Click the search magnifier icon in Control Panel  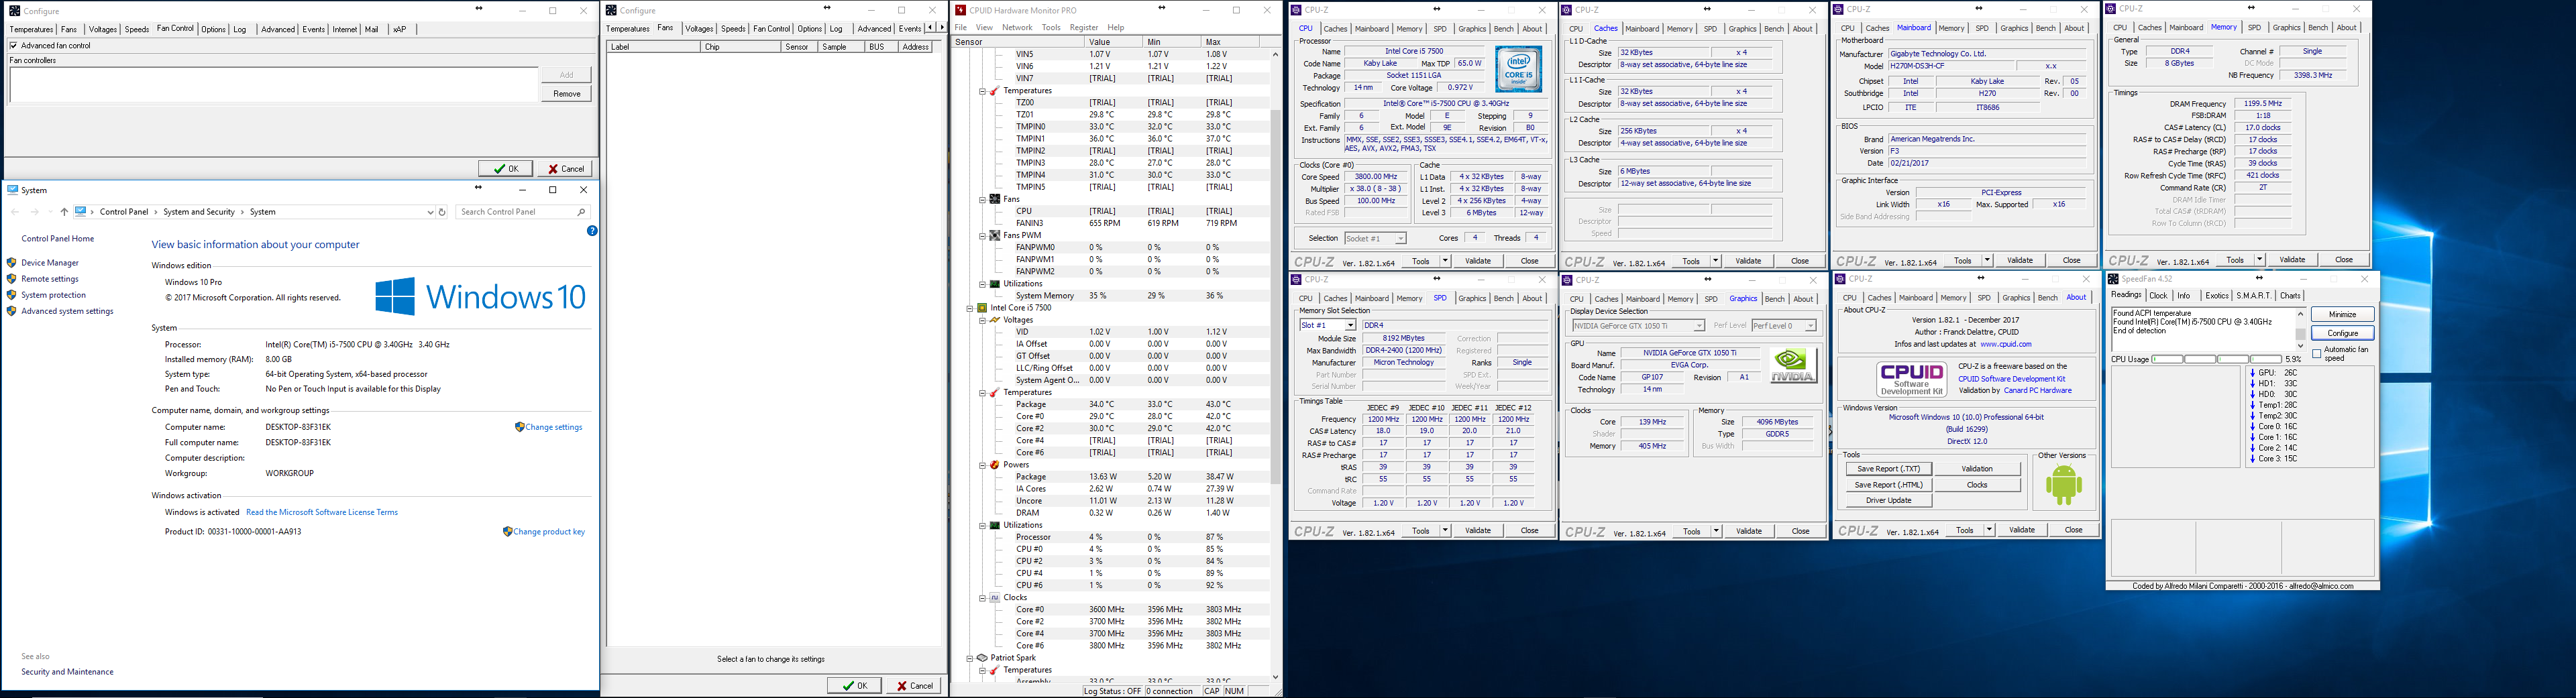[581, 212]
